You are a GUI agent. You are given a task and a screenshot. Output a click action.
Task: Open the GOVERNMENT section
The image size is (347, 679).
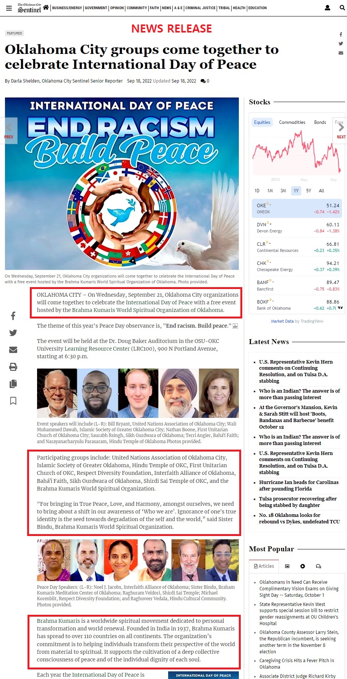(96, 8)
